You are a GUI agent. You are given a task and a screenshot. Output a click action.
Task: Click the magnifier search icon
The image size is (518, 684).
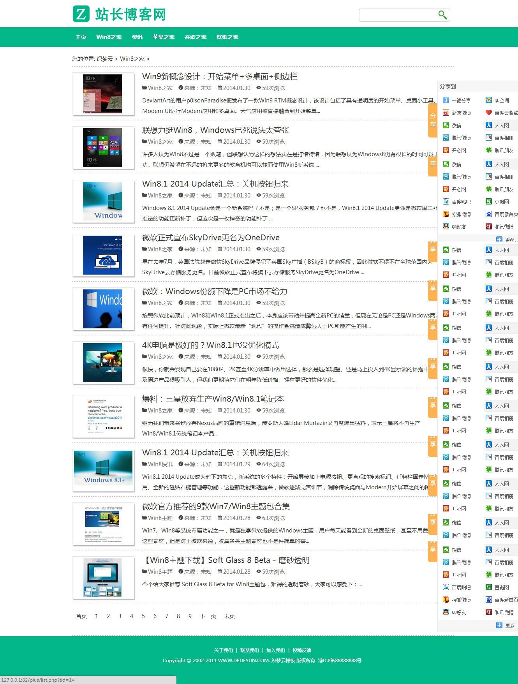[x=442, y=15]
